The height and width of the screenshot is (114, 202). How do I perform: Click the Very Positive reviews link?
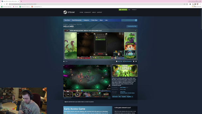pyautogui.click(x=123, y=87)
